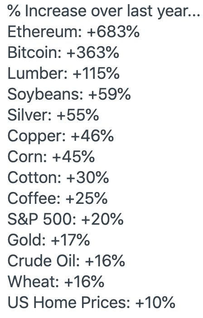Select the Gold: +17% entry
203x318 pixels.
[x=48, y=240]
